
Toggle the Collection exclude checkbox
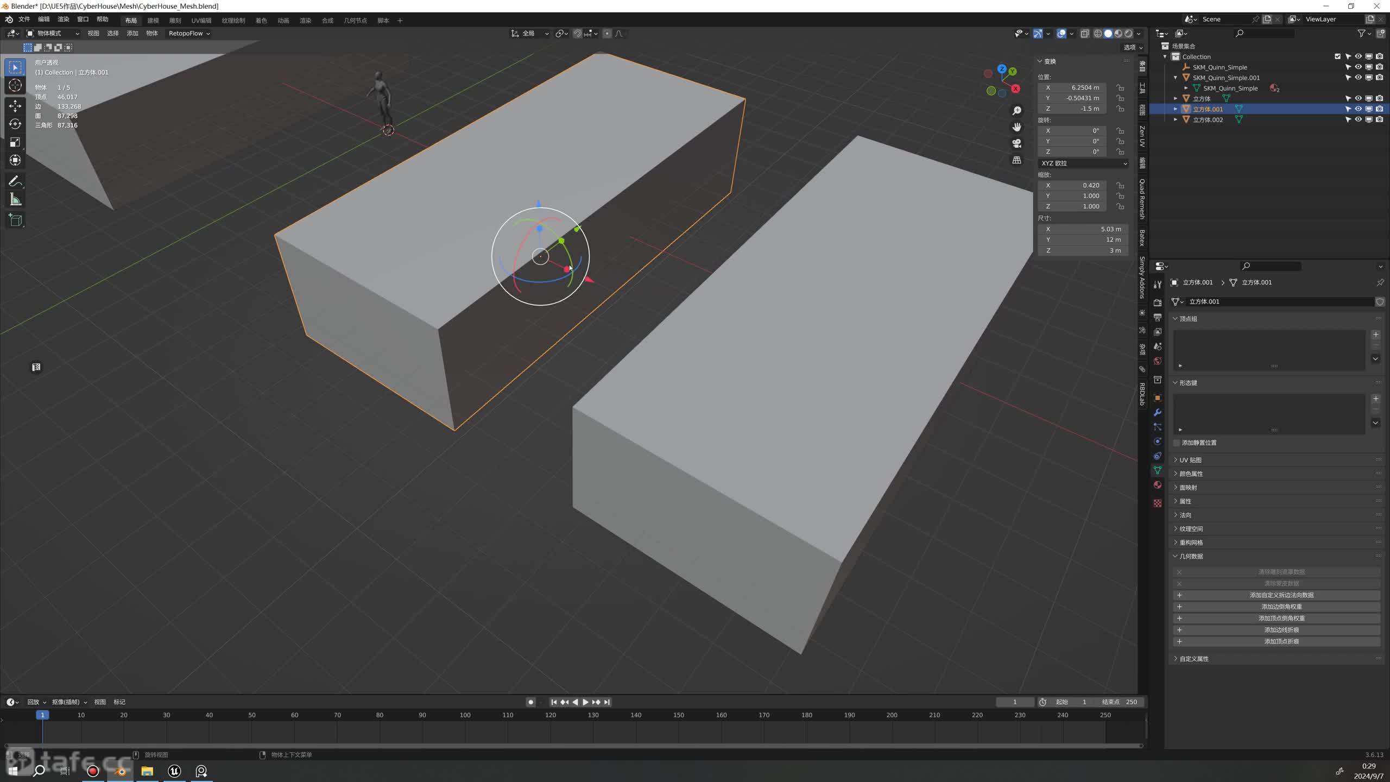pos(1337,56)
